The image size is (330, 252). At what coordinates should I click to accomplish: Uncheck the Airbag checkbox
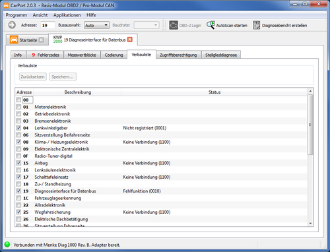pyautogui.click(x=18, y=163)
